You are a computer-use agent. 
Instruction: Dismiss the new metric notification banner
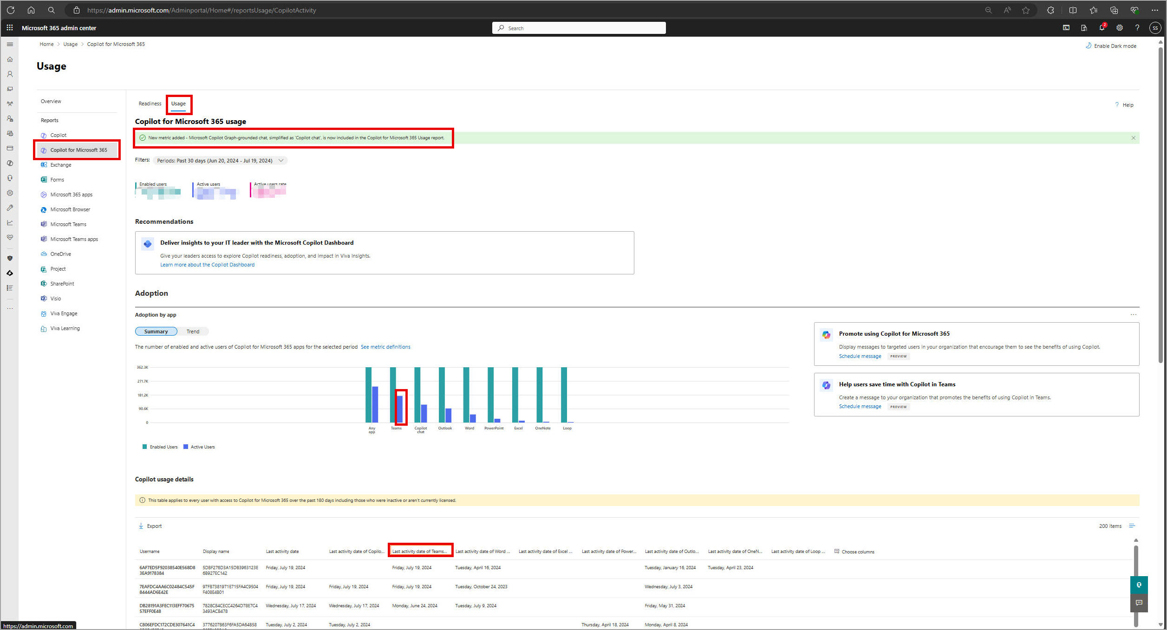1133,137
